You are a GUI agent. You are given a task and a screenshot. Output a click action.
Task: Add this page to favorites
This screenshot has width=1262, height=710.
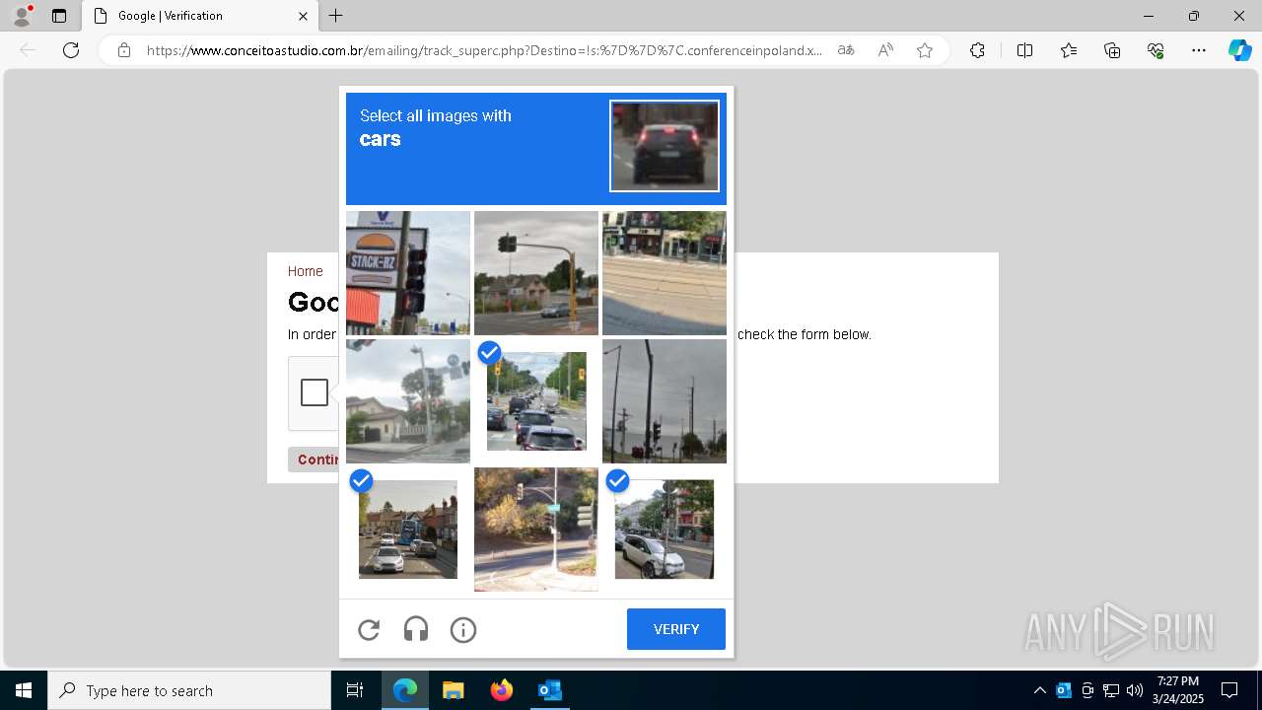point(925,50)
